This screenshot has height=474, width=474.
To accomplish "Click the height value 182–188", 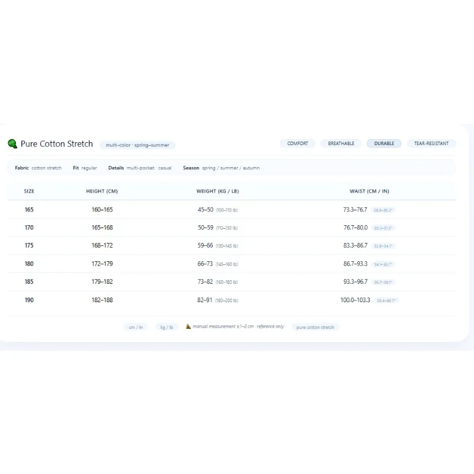I will tap(102, 300).
